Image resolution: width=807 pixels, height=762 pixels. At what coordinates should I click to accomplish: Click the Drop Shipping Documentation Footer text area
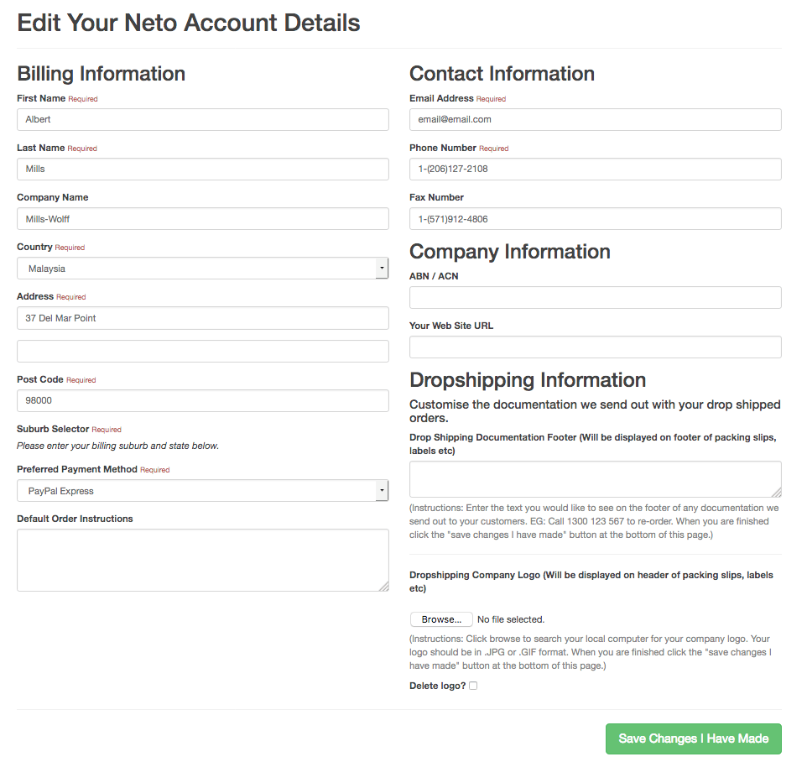(x=596, y=479)
